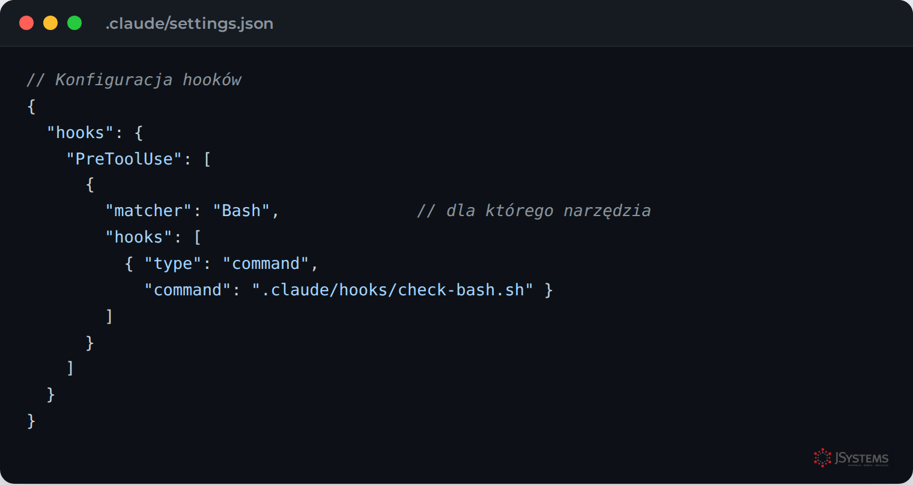Click the yellow minimize window button
The image size is (913, 485).
(x=50, y=23)
